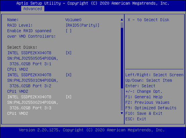The height and width of the screenshot is (138, 186).
Task: Open the RAID5(Parity) level dropdown
Action: pyautogui.click(x=83, y=25)
